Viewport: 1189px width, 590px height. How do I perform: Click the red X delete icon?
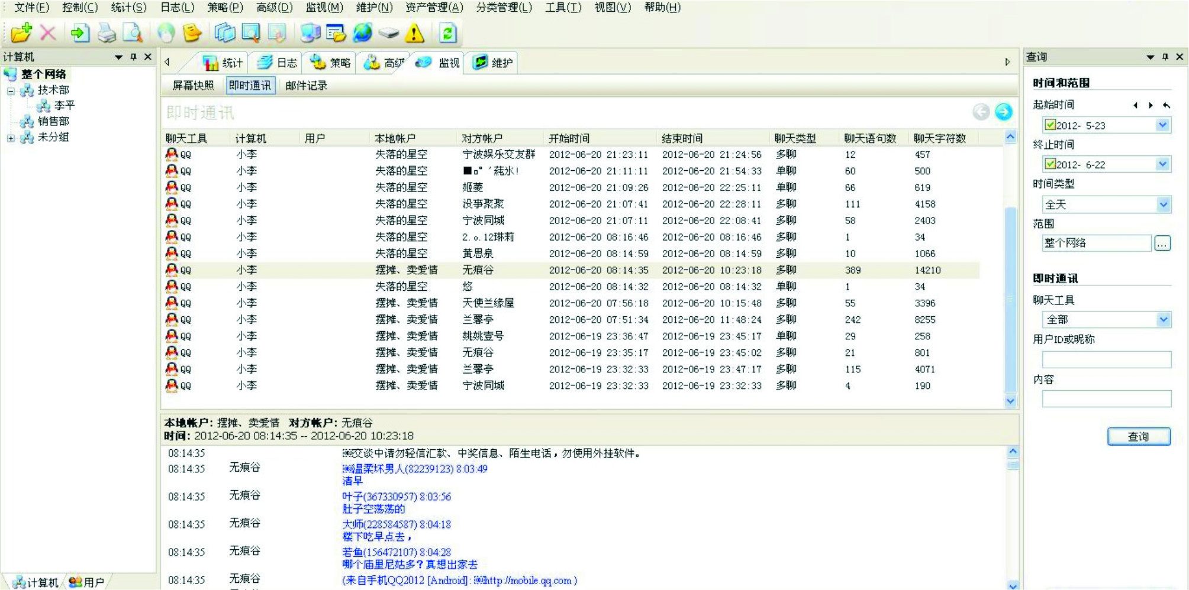click(x=48, y=33)
